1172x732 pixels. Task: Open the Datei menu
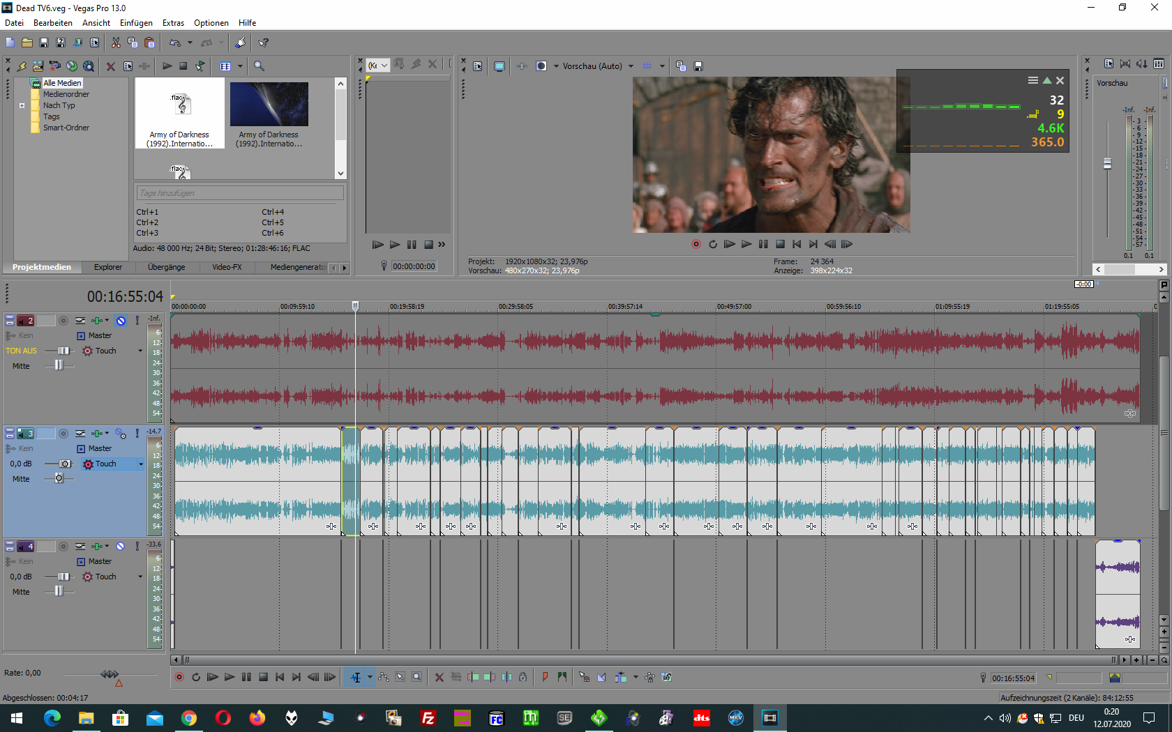14,23
